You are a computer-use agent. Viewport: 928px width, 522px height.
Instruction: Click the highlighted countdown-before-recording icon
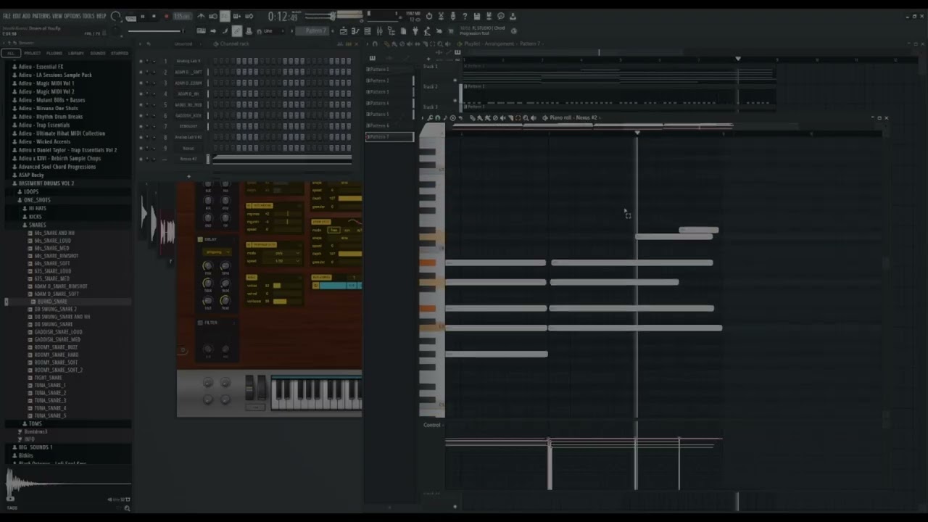click(x=225, y=16)
